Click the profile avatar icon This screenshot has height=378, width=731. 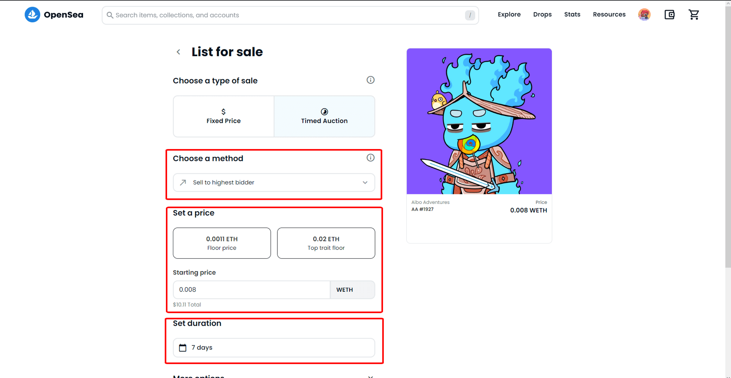[644, 15]
